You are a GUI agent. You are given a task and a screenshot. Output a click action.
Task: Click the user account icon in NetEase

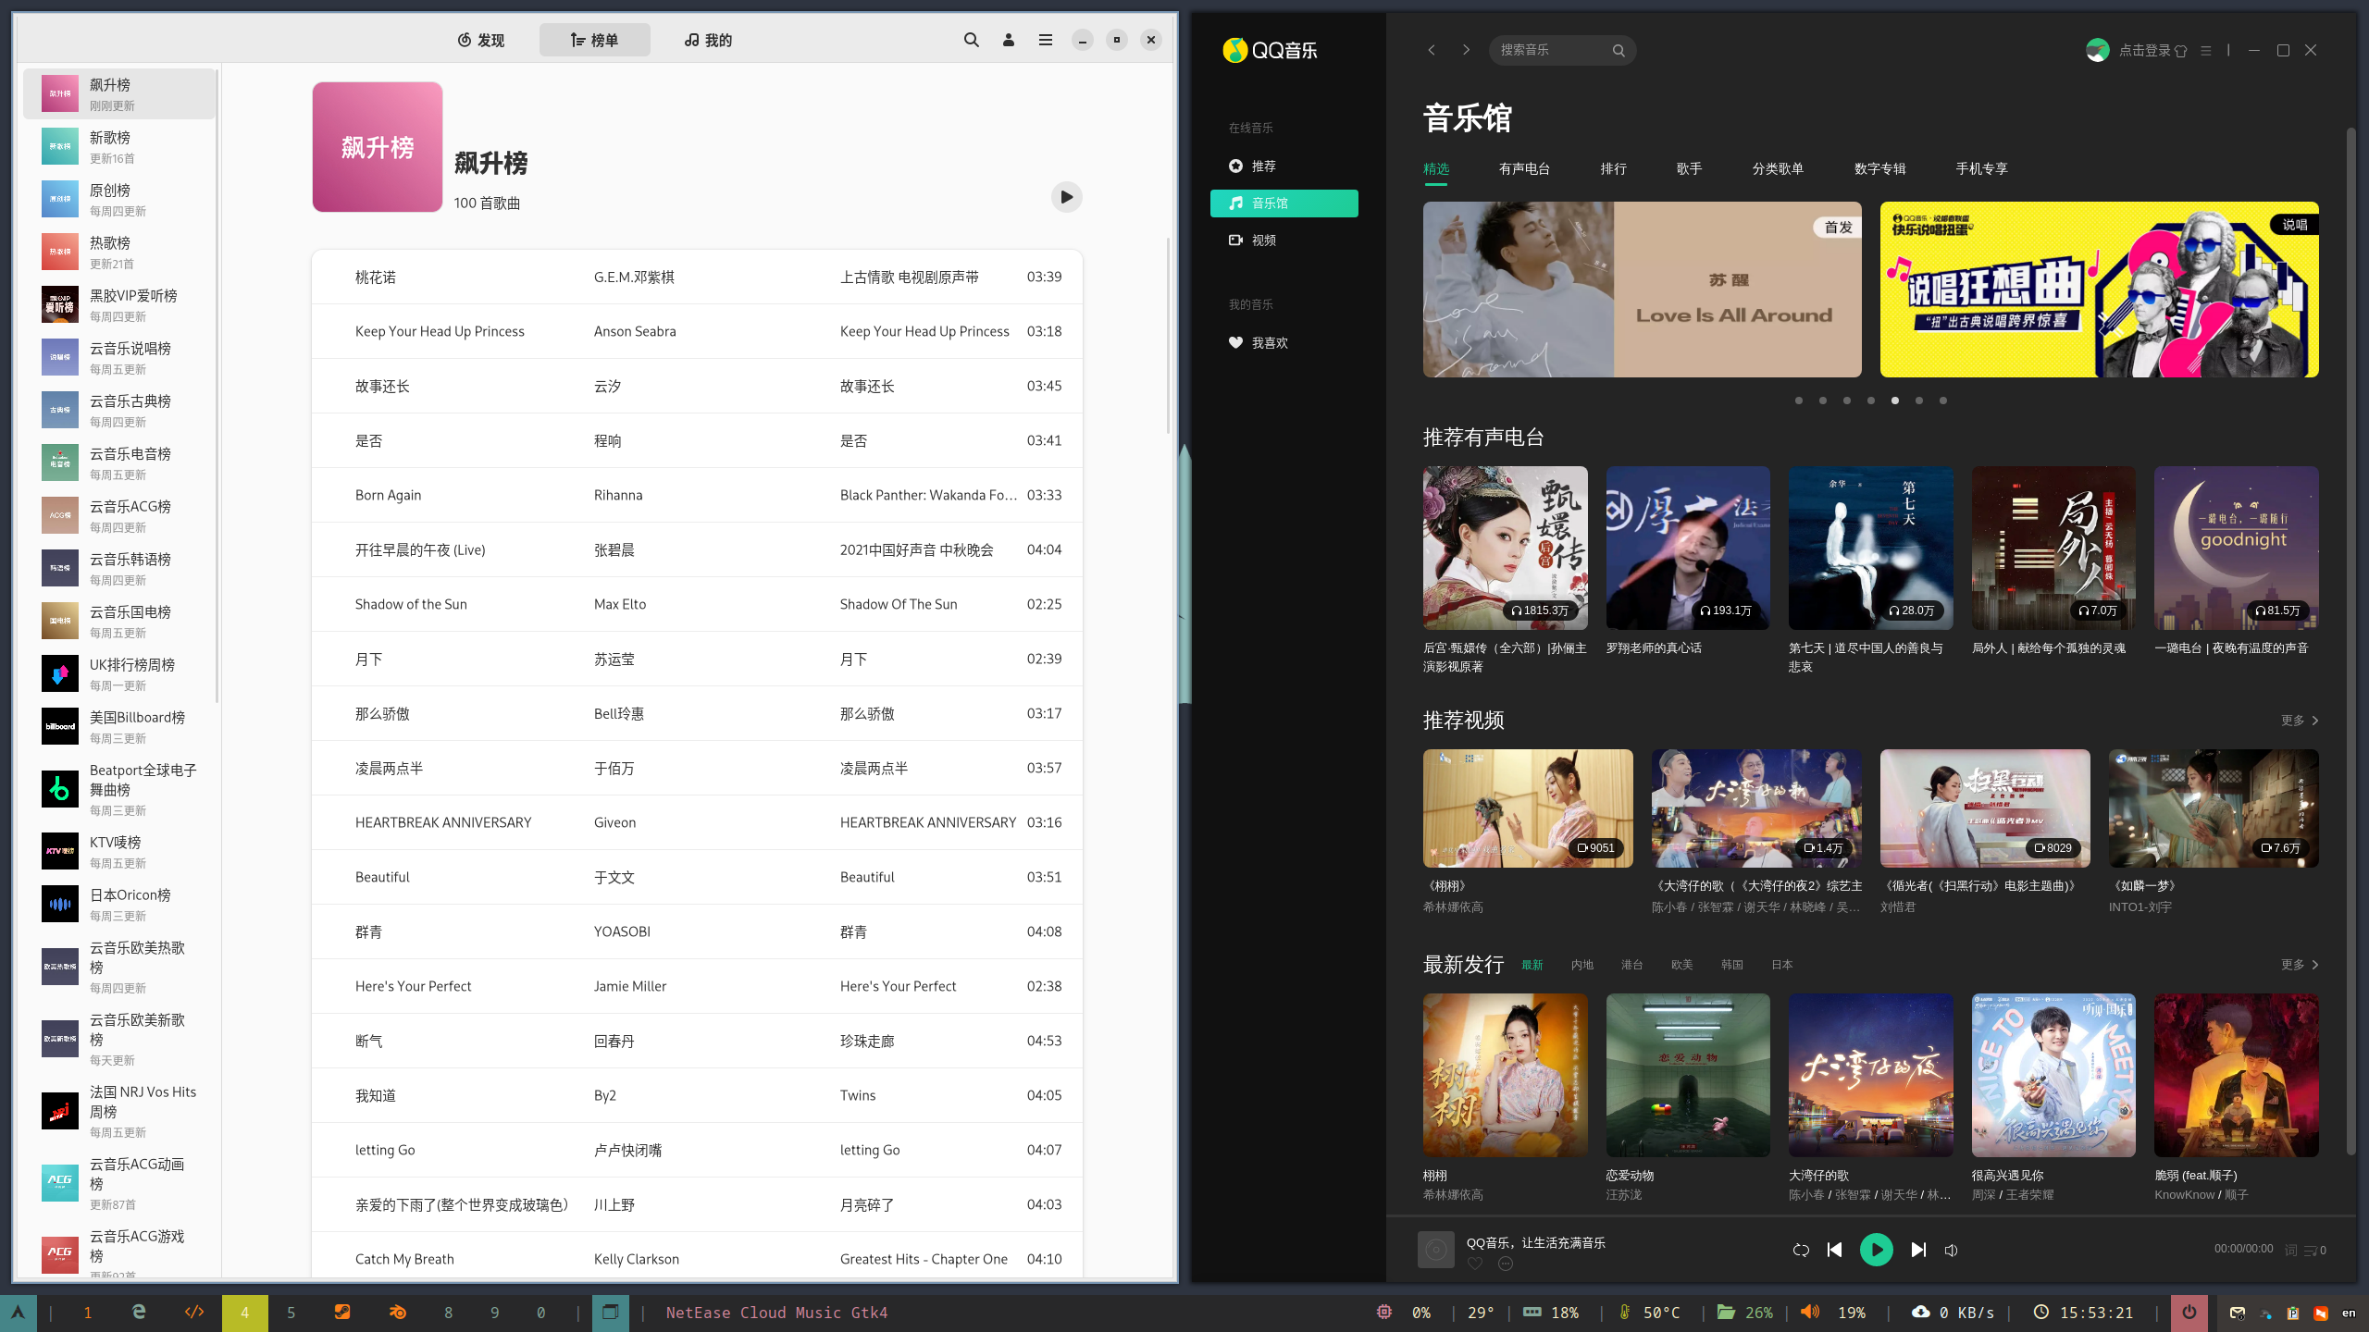coord(1009,40)
